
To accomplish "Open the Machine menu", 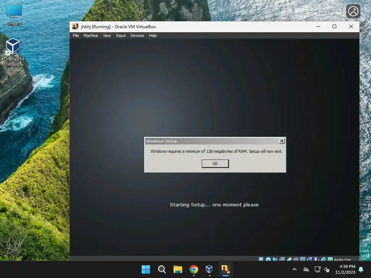I will pos(91,35).
